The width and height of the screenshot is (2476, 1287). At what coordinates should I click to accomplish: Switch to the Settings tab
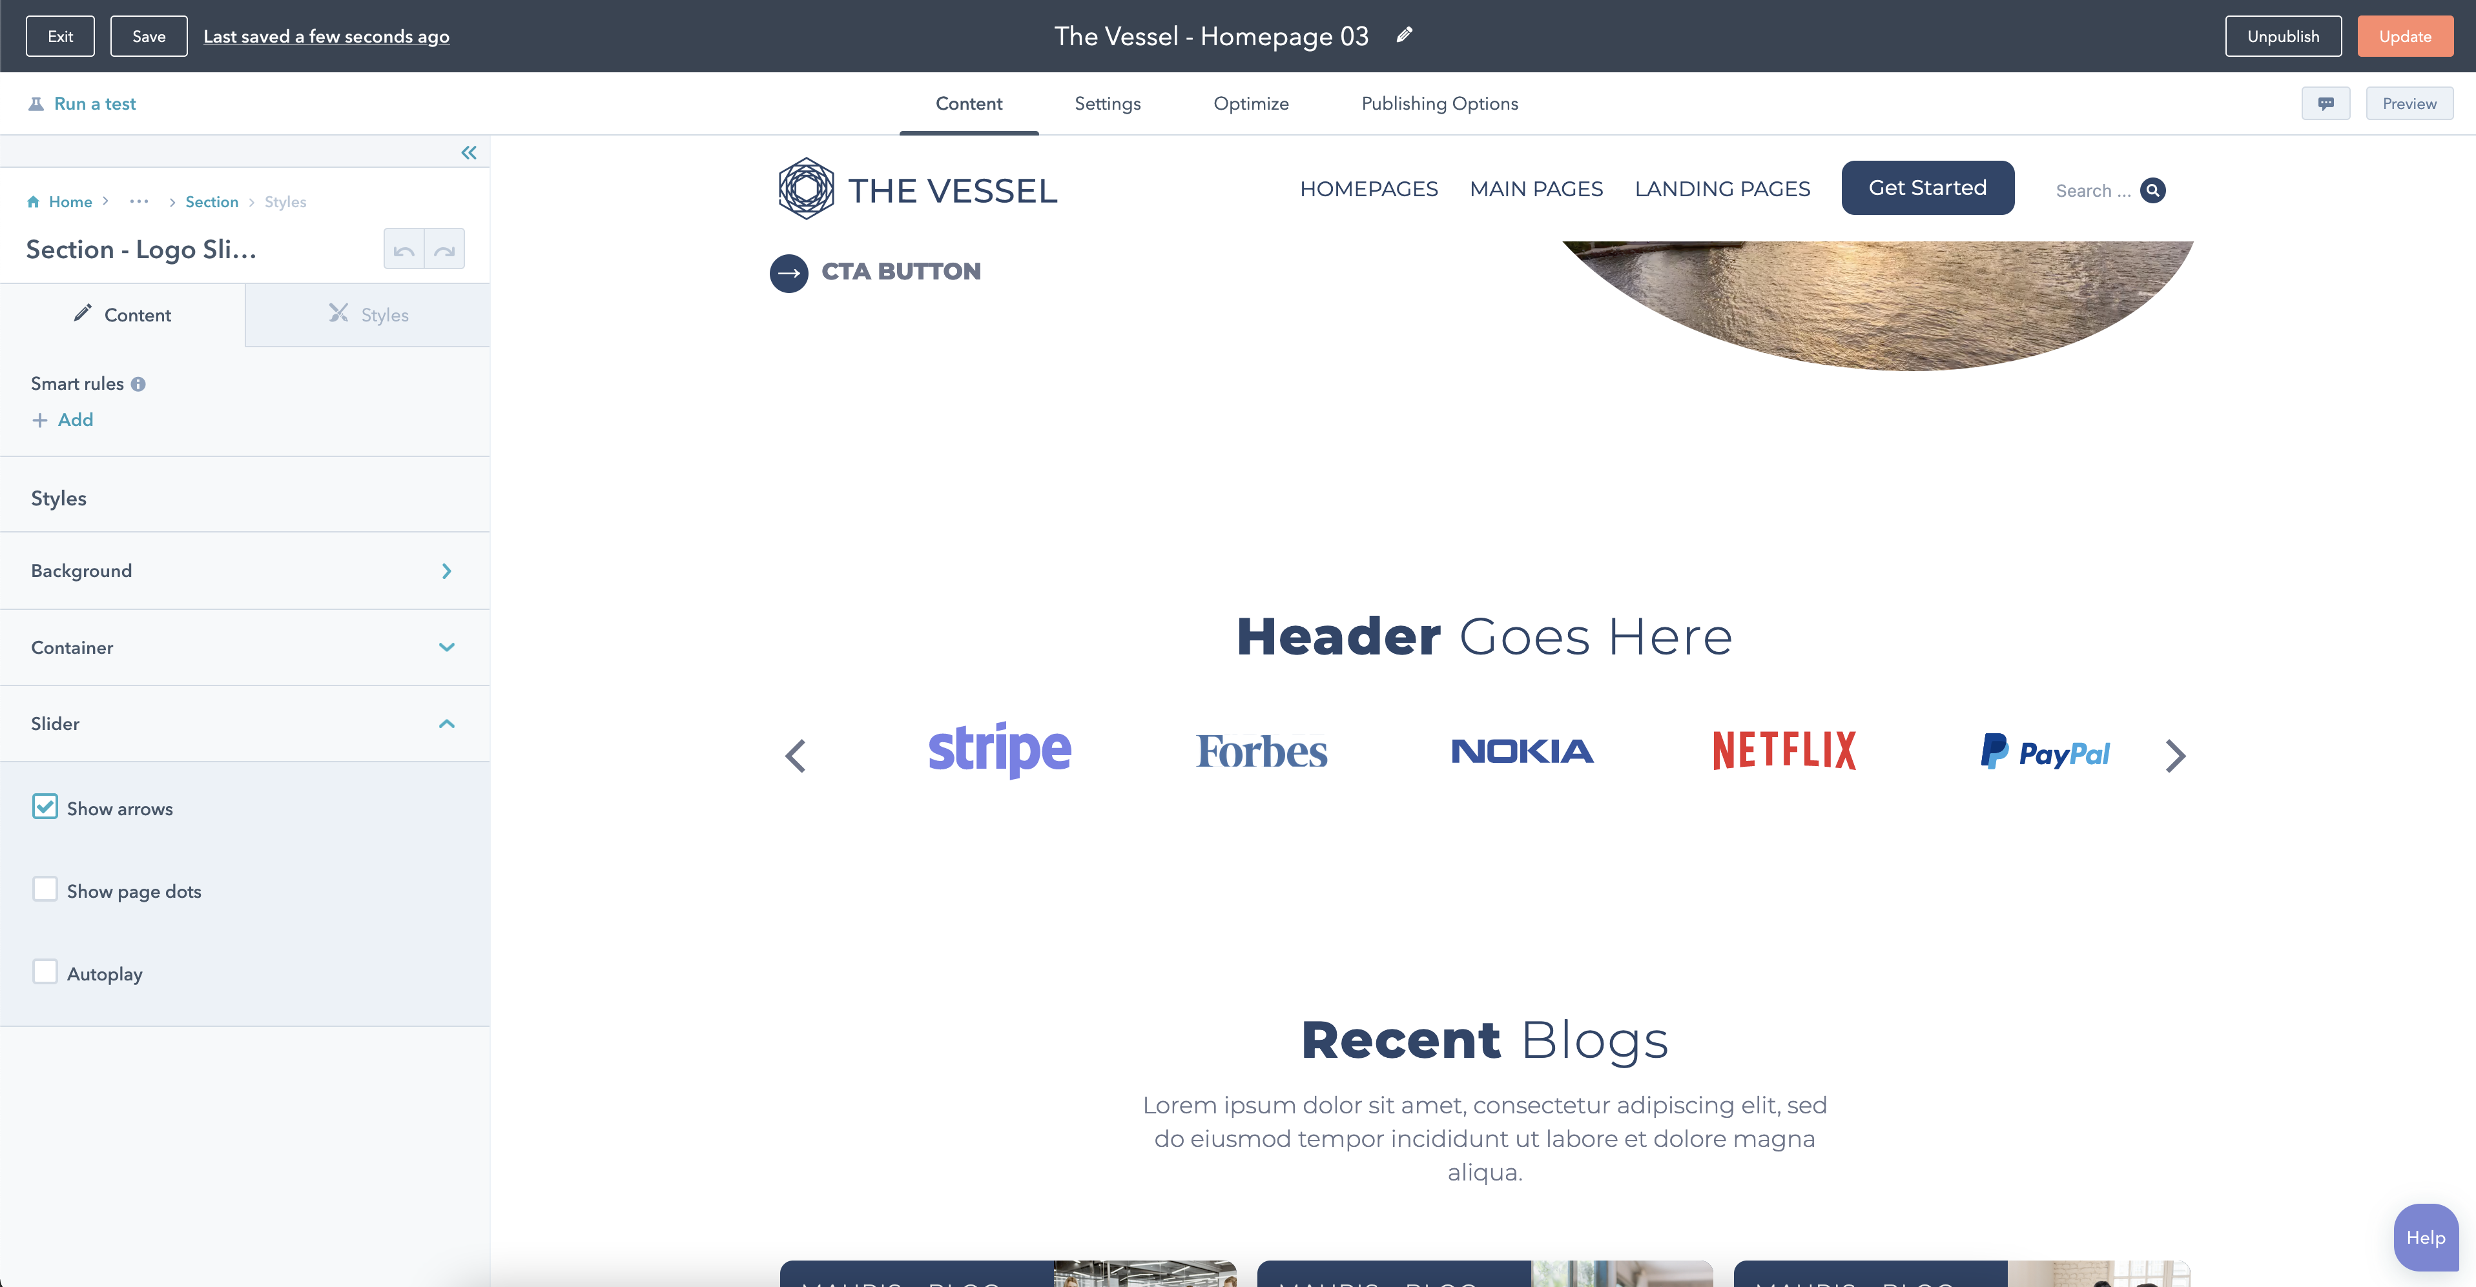point(1108,104)
